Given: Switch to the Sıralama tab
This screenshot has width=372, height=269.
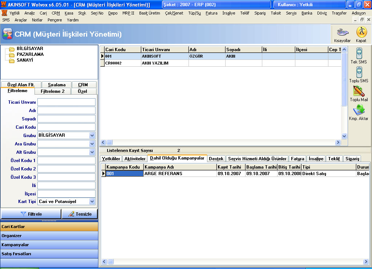Looking at the screenshot, I should pos(56,84).
